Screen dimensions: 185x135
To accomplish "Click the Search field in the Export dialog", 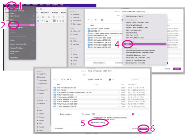I will point(139,80).
